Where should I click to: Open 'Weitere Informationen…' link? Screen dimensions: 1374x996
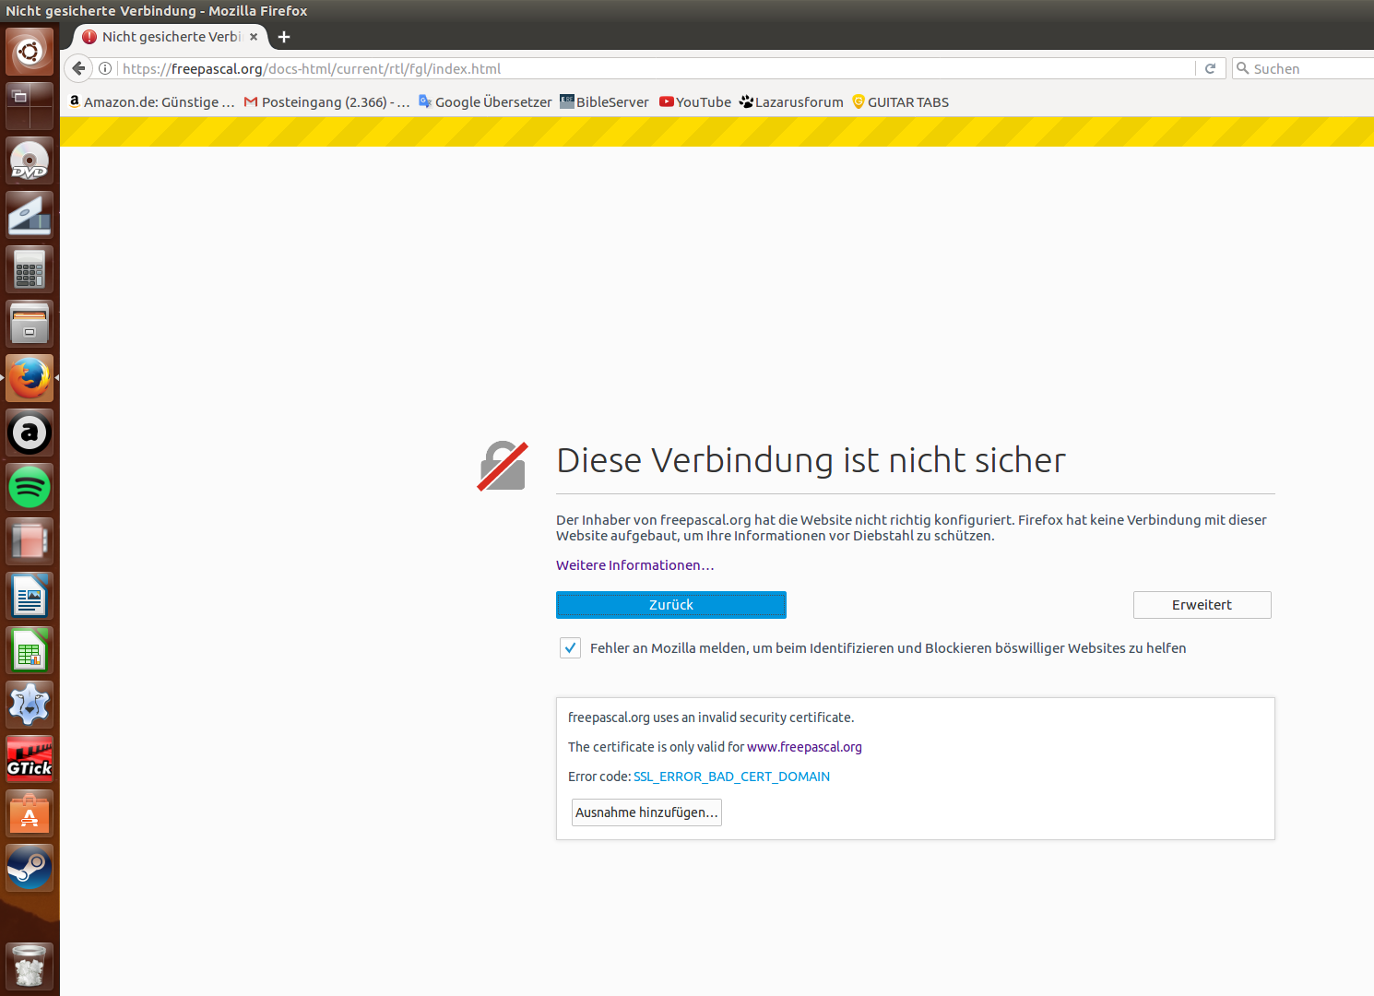pos(634,565)
